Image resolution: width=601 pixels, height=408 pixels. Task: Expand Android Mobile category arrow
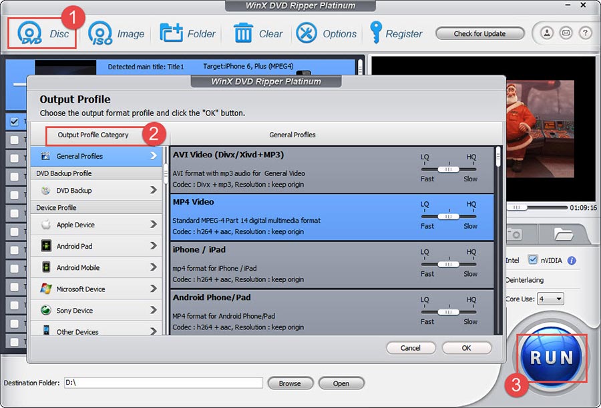click(x=154, y=267)
